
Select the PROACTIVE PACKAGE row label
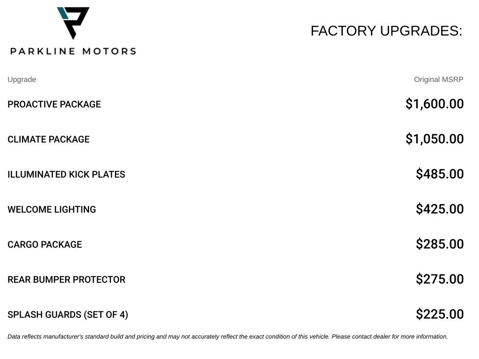click(x=54, y=104)
